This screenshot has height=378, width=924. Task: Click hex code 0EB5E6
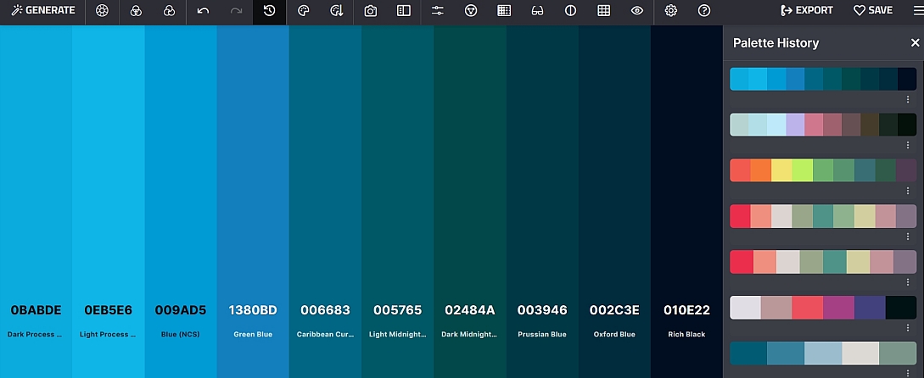coord(108,310)
